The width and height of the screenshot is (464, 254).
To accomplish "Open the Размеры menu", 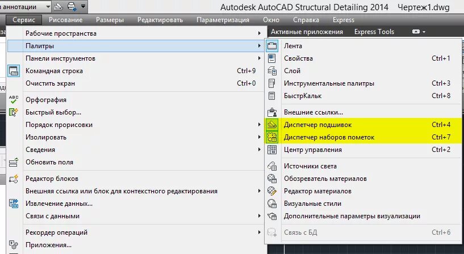I will (x=110, y=20).
